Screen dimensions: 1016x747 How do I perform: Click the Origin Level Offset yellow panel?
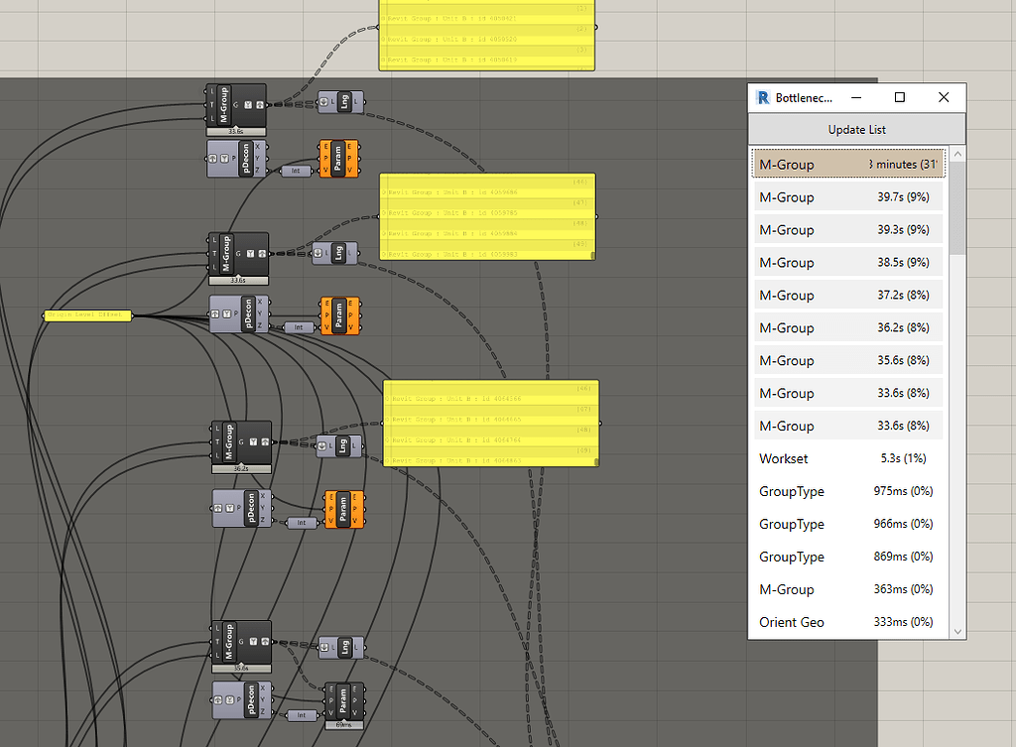coord(85,314)
